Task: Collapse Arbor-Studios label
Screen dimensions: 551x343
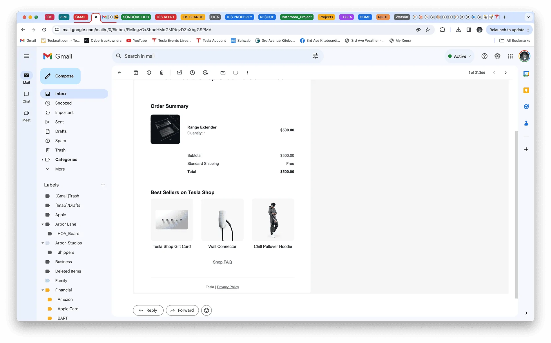Action: 43,243
